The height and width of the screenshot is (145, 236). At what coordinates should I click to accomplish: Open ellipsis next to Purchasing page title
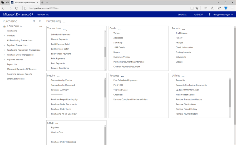[x=64, y=22]
